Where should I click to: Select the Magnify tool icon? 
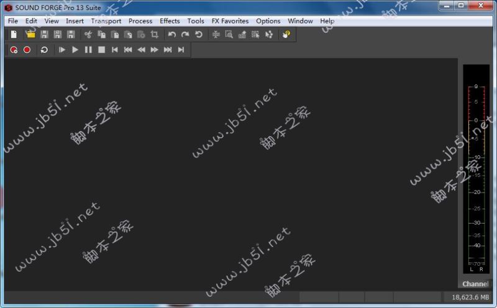229,34
